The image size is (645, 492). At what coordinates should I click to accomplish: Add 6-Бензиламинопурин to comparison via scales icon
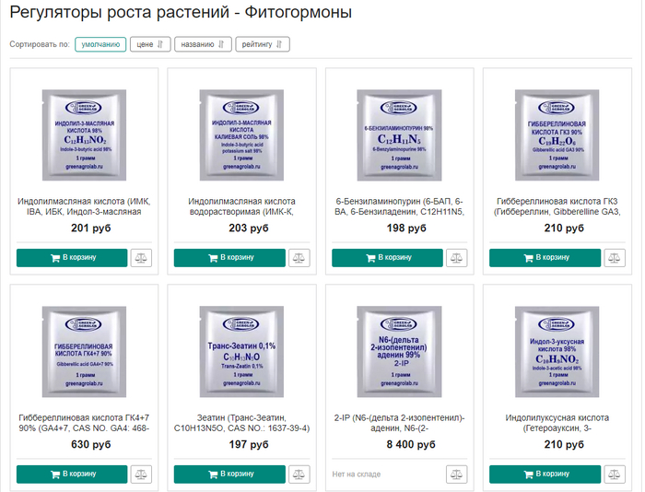(x=456, y=258)
